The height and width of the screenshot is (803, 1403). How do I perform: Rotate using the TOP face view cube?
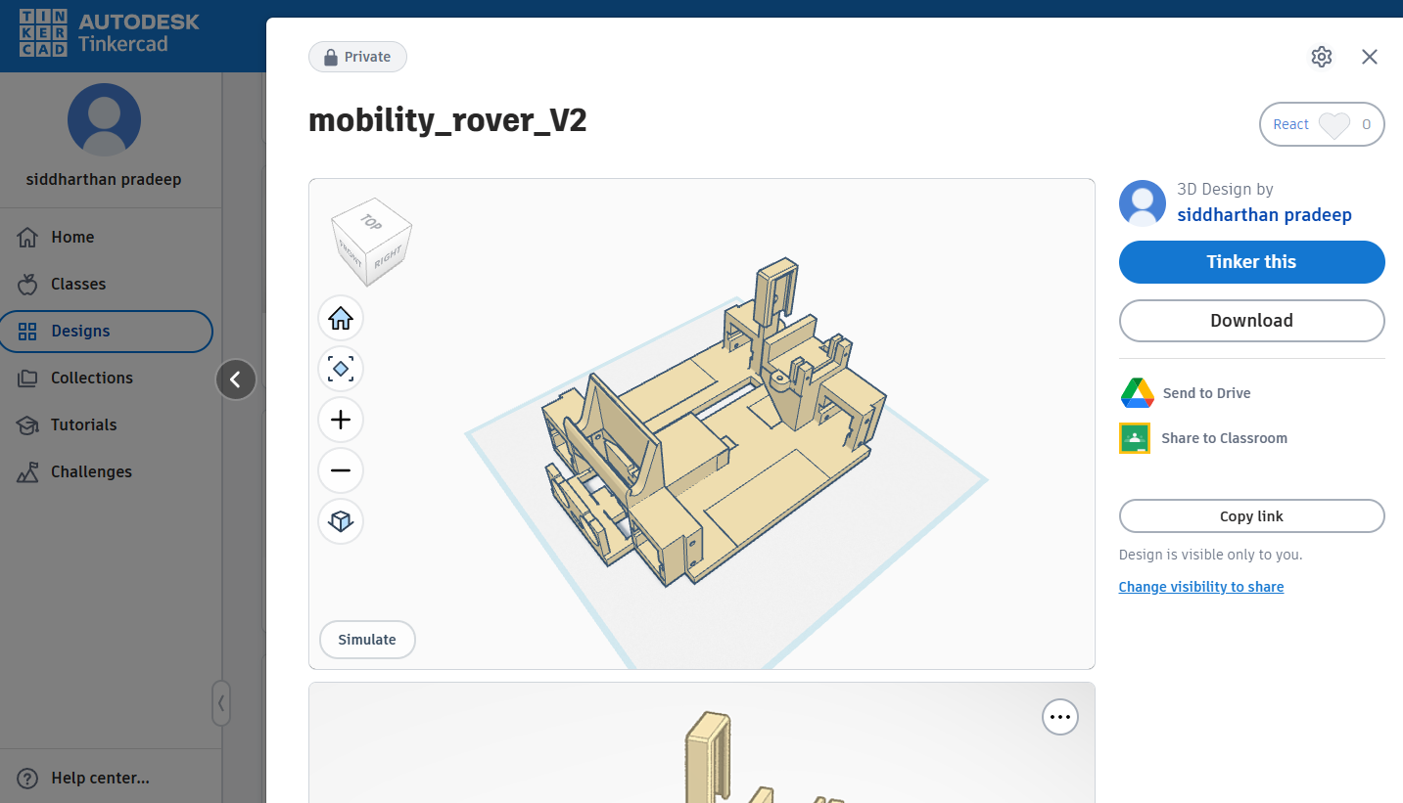click(371, 223)
